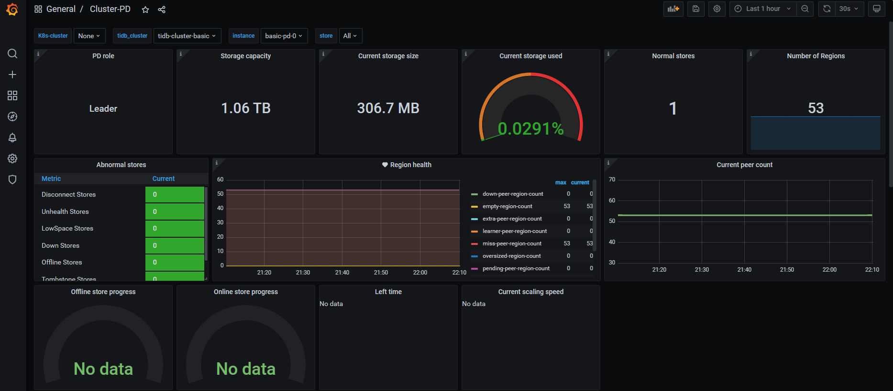
Task: Pick color for oversized-region-count series swatch
Action: (474, 256)
